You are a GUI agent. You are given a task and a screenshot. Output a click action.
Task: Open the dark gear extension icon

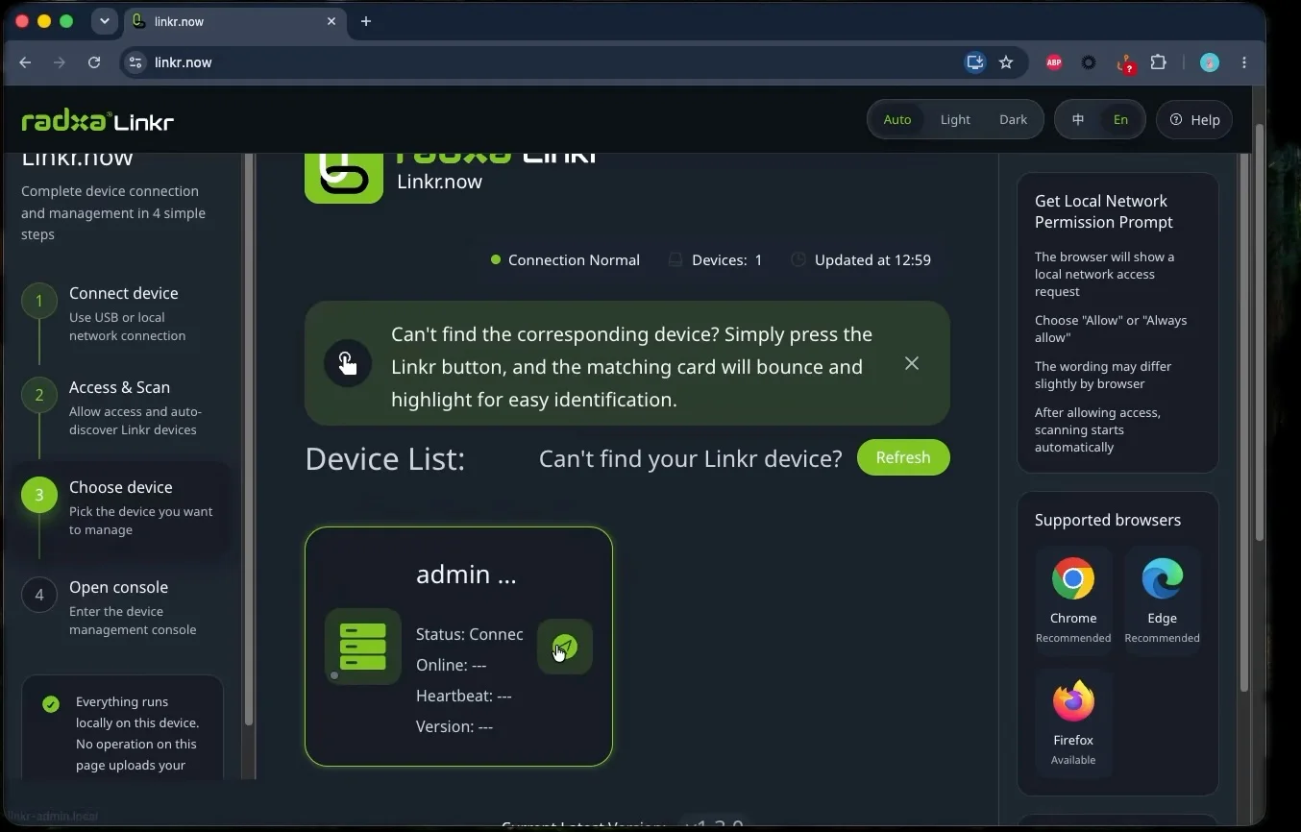coord(1089,62)
